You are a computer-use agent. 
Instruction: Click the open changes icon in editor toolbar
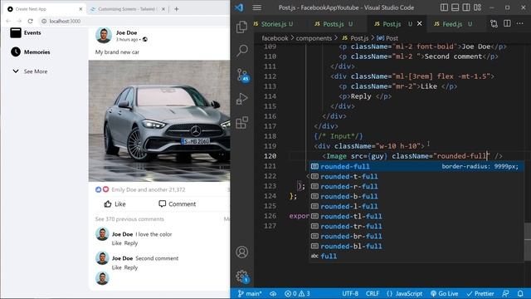pos(494,23)
